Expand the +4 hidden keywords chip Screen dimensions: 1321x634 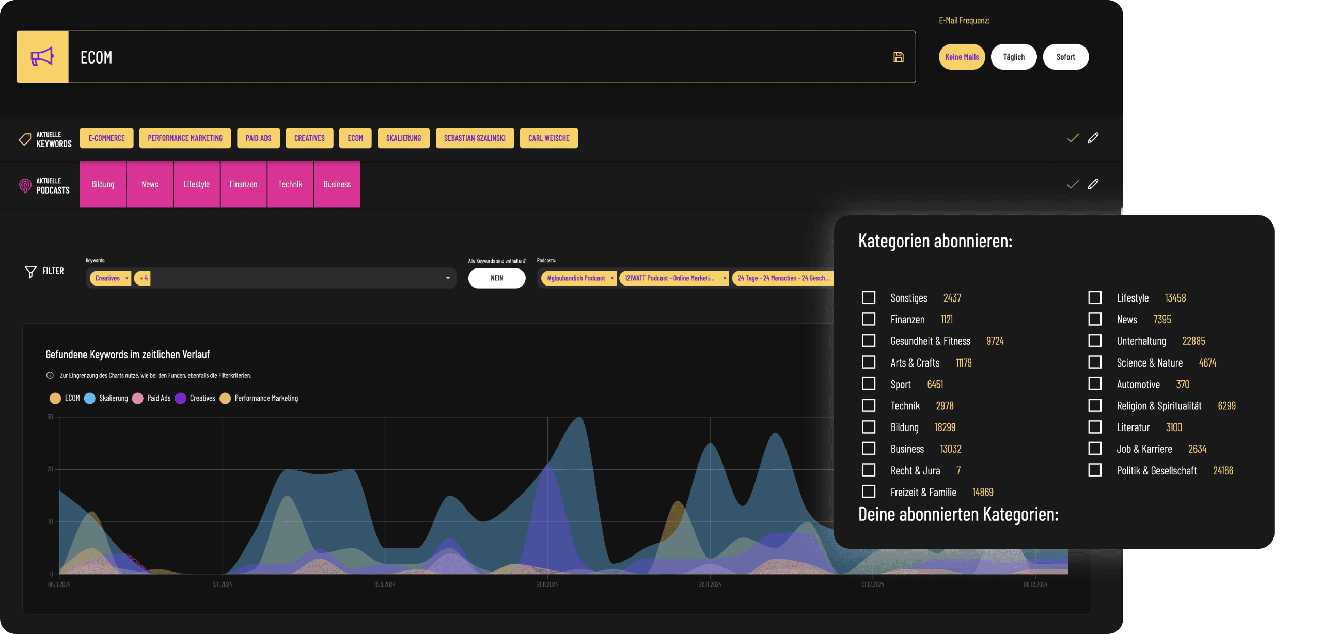point(143,278)
